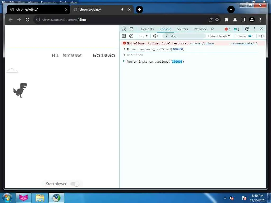Toggle the browser side panel icon
Viewport: 271px width, 203px height.
tap(243, 20)
